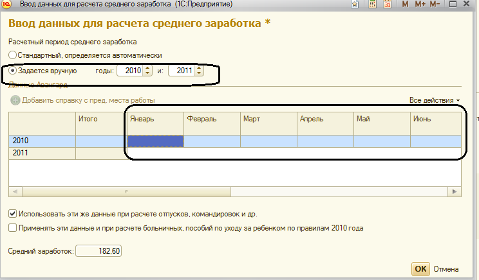The height and width of the screenshot is (280, 479).
Task: Click the Май column header
Action: click(x=382, y=123)
